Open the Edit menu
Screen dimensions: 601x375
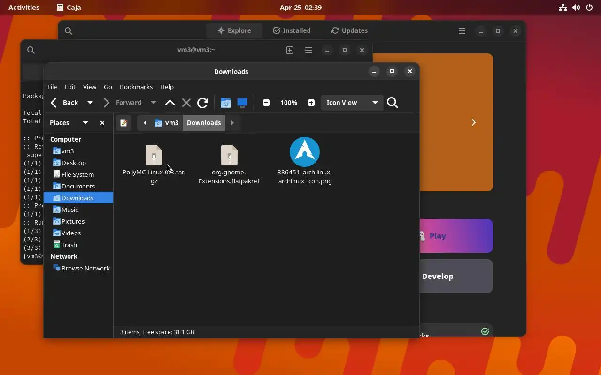tap(70, 87)
